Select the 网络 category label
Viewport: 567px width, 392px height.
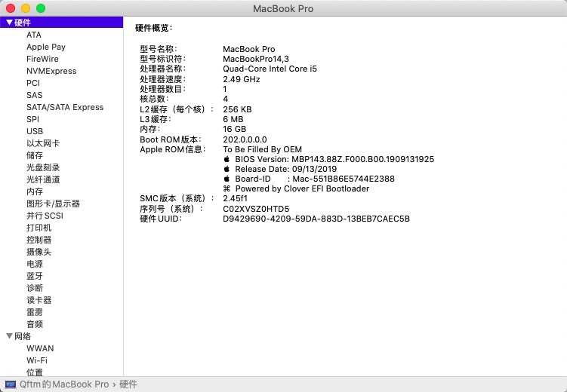coord(23,336)
